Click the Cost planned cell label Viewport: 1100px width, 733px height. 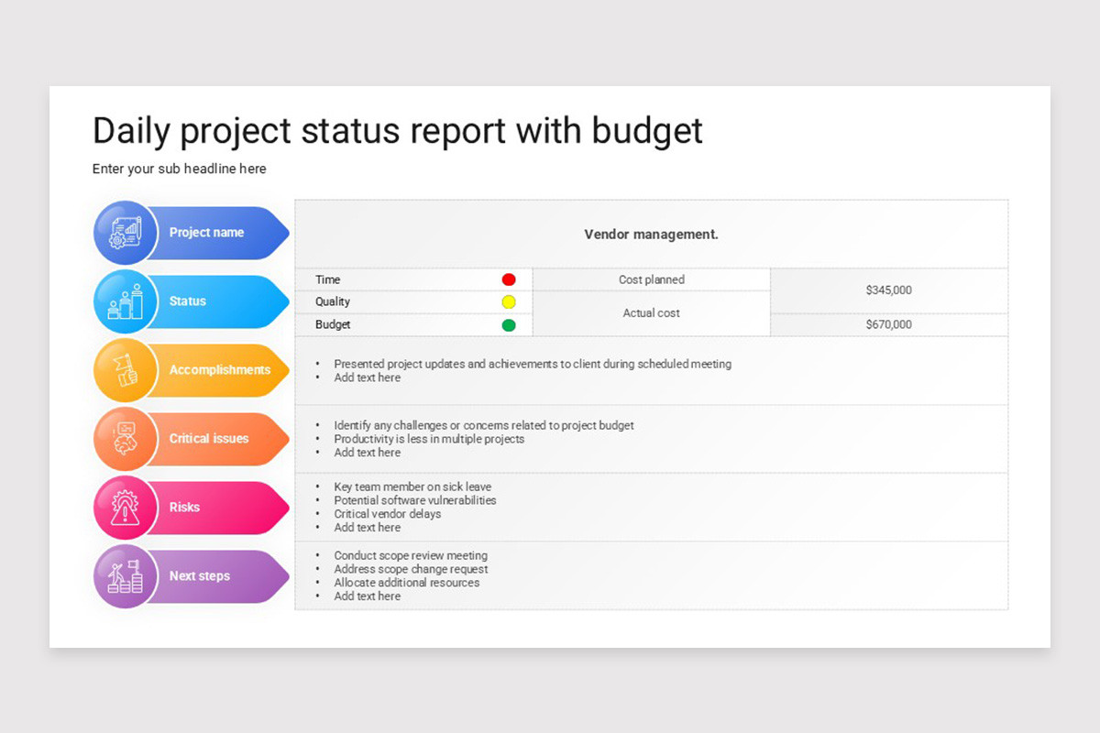pos(651,279)
